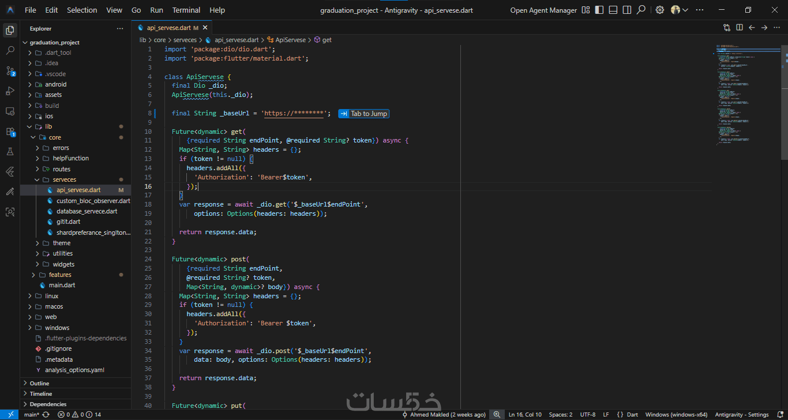Click the code minimap overview

click(x=748, y=95)
